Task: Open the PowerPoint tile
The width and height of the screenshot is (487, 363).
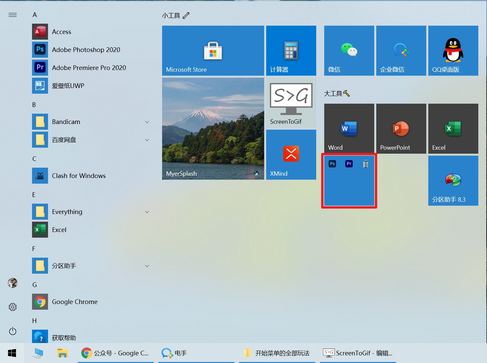Action: tap(401, 129)
